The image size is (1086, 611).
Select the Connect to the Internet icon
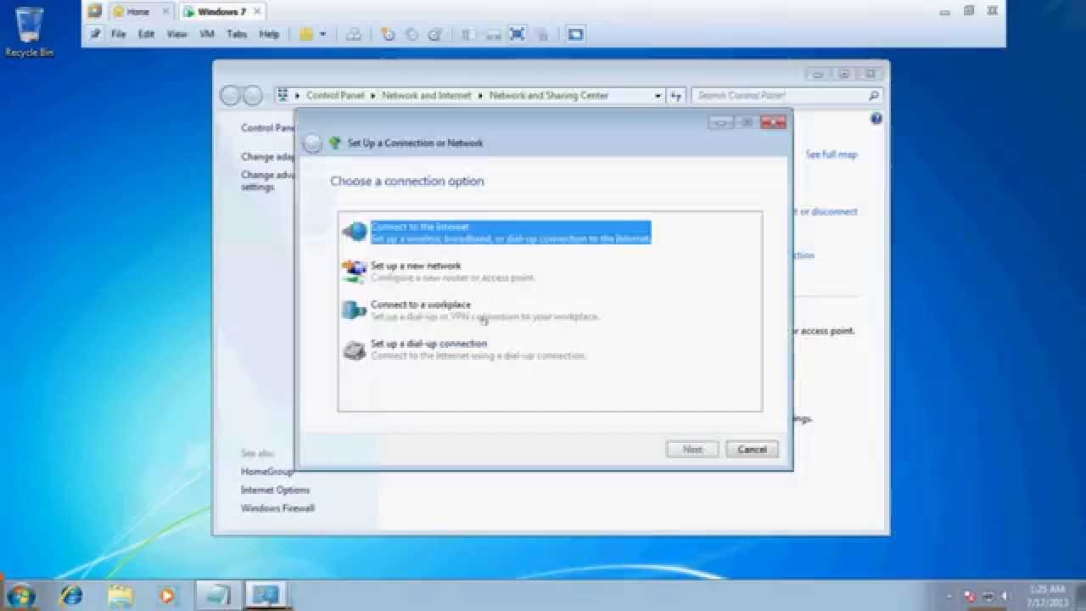[x=355, y=232]
